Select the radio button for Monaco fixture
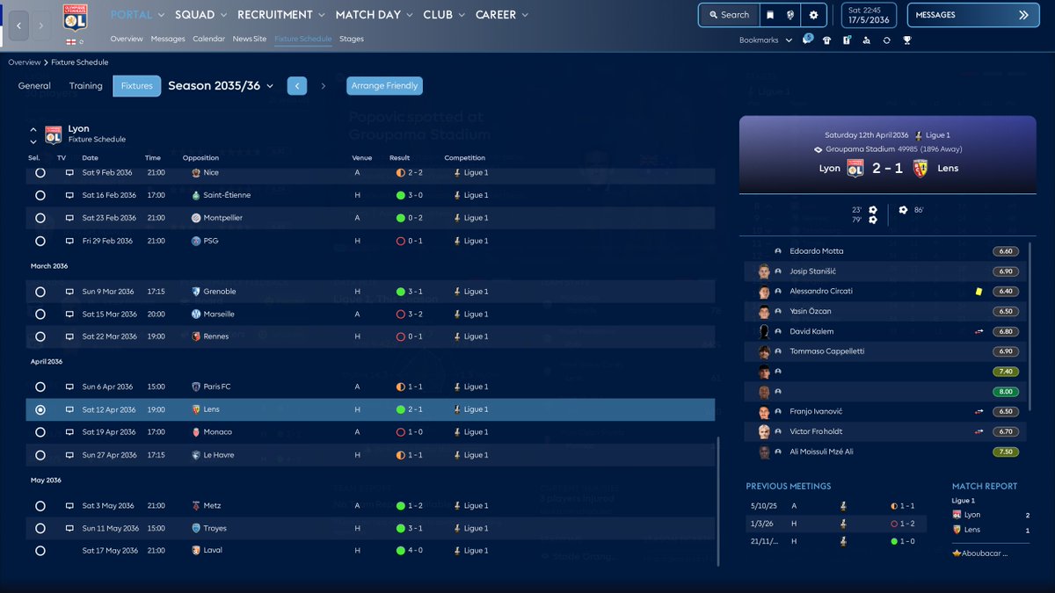The width and height of the screenshot is (1055, 593). pos(40,432)
